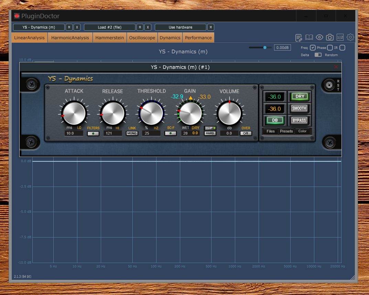Click the THRESHOLD knob

tap(151, 113)
